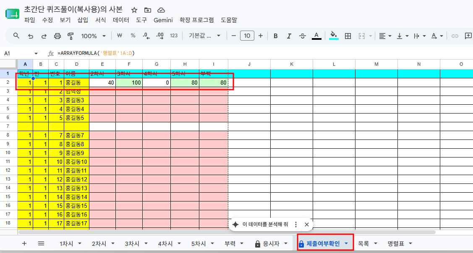Open text rotation dropdown
This screenshot has height=253, width=473.
437,36
